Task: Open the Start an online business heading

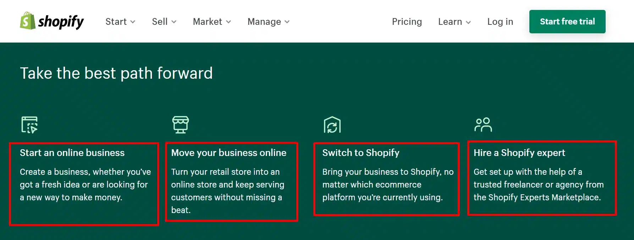Action: click(x=72, y=153)
